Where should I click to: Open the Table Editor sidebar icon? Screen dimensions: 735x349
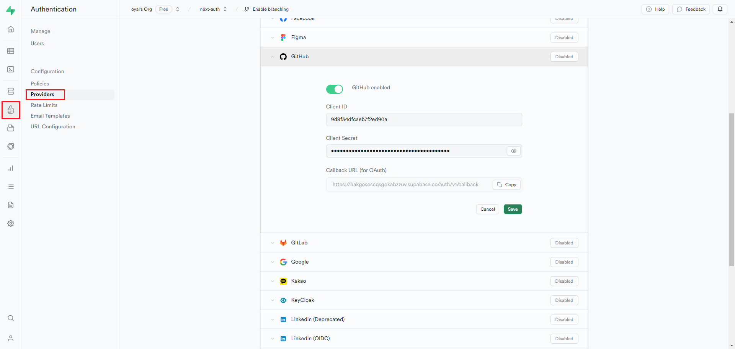pyautogui.click(x=11, y=51)
